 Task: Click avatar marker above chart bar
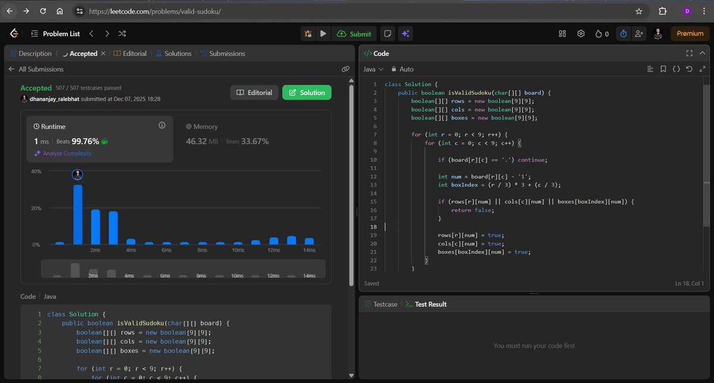[x=77, y=175]
